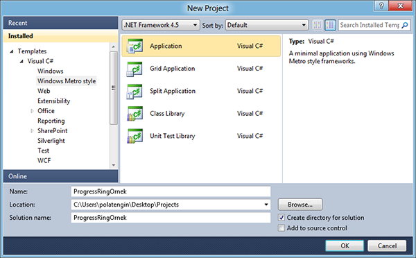Click the Name input field
The height and width of the screenshot is (258, 416).
(171, 191)
